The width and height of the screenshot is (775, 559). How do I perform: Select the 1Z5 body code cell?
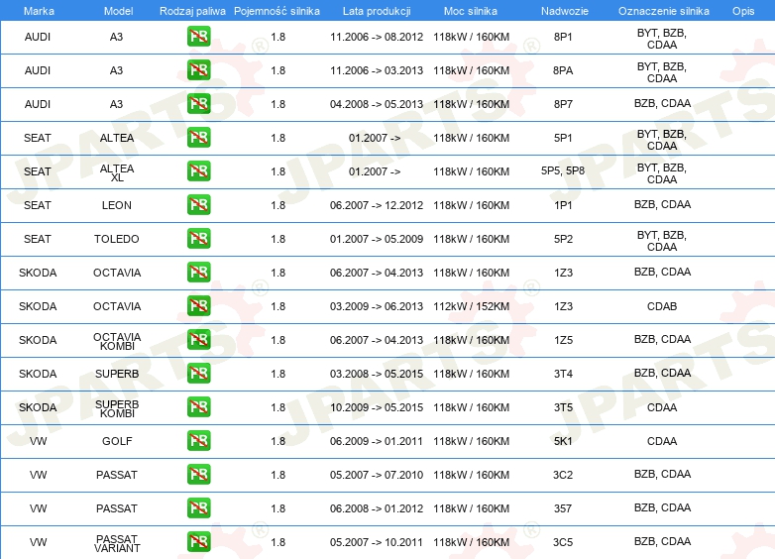coord(563,340)
